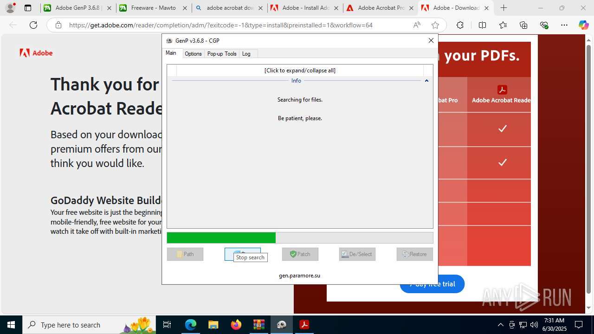Open Task View on the taskbar
Viewport: 594px width, 334px height.
168,325
